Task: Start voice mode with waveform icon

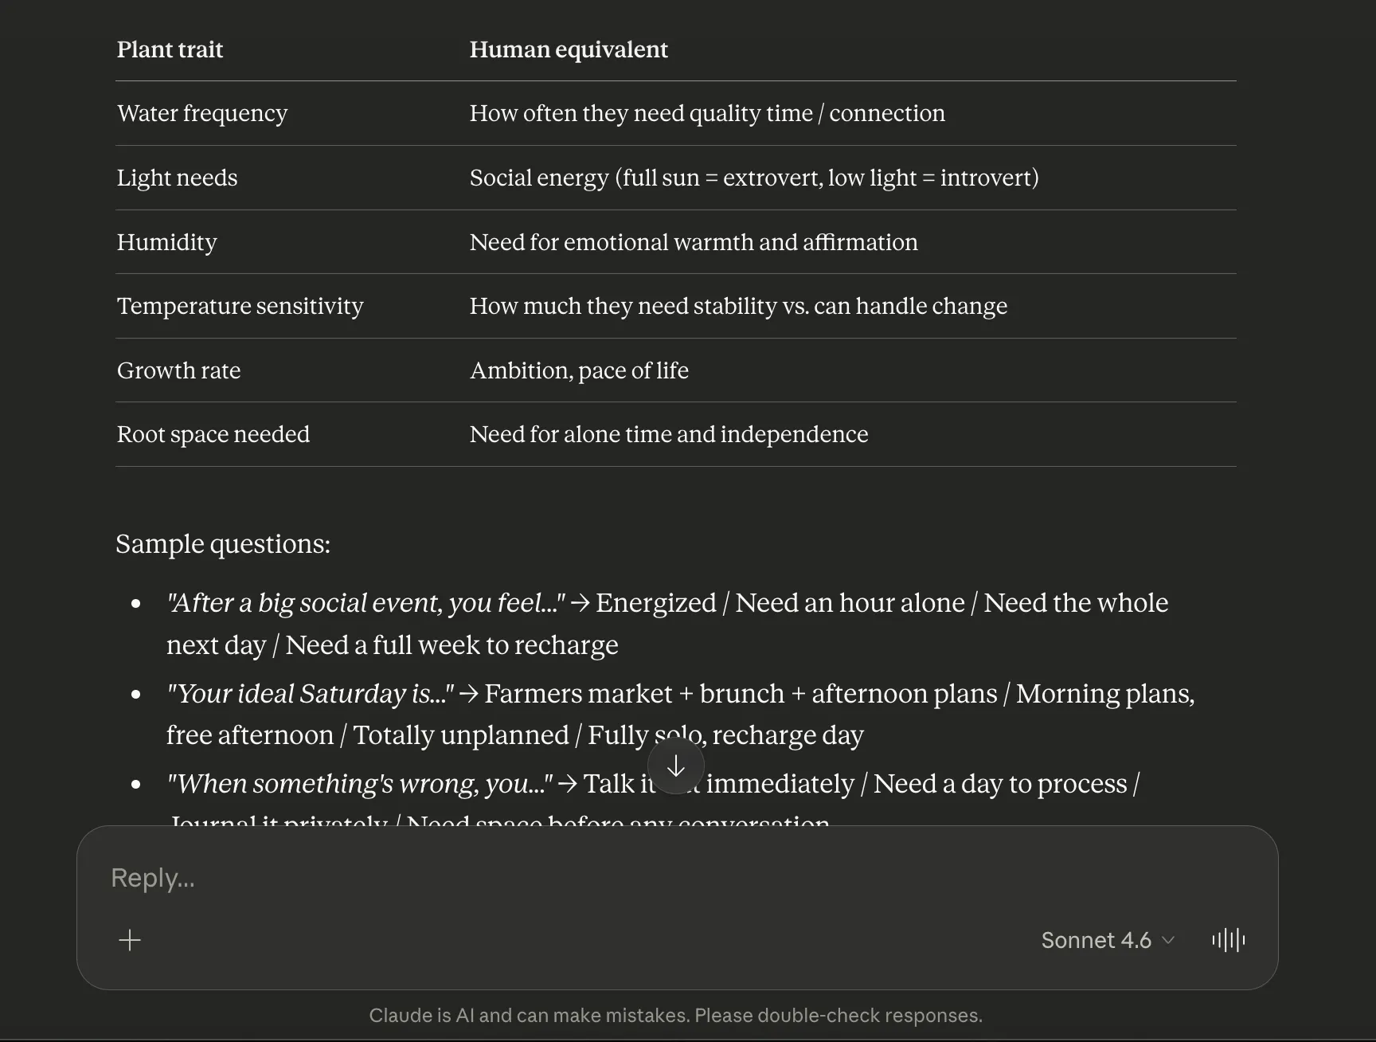Action: tap(1229, 940)
